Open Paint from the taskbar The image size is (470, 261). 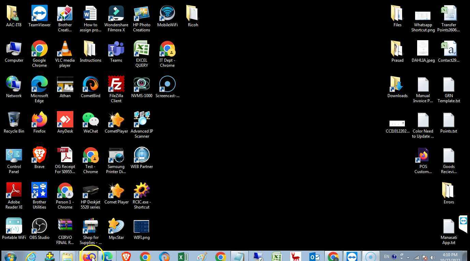(202, 257)
